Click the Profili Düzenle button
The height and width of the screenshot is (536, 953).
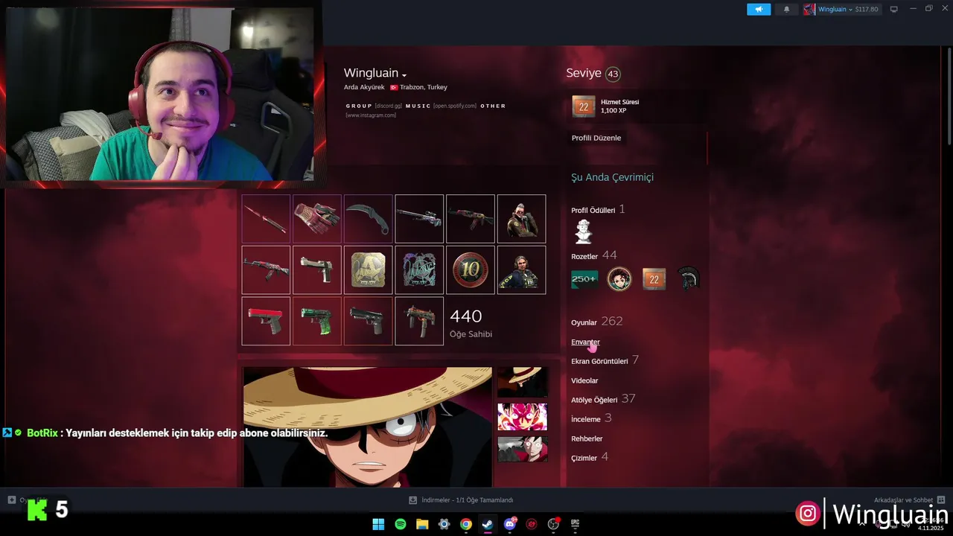click(x=596, y=138)
